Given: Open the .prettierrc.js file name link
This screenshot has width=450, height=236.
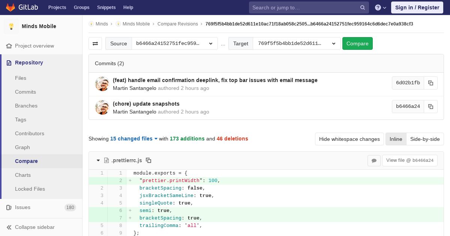Looking at the screenshot, I should (127, 160).
